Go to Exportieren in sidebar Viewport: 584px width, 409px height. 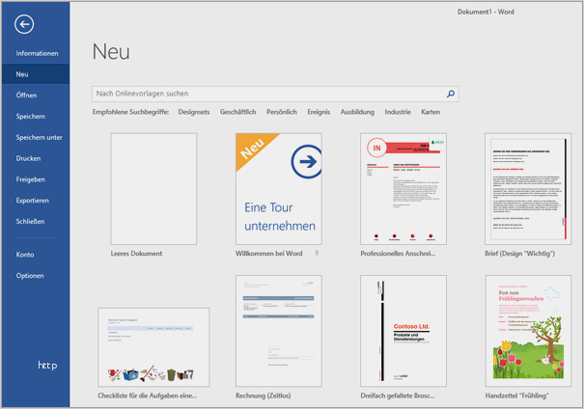click(32, 200)
